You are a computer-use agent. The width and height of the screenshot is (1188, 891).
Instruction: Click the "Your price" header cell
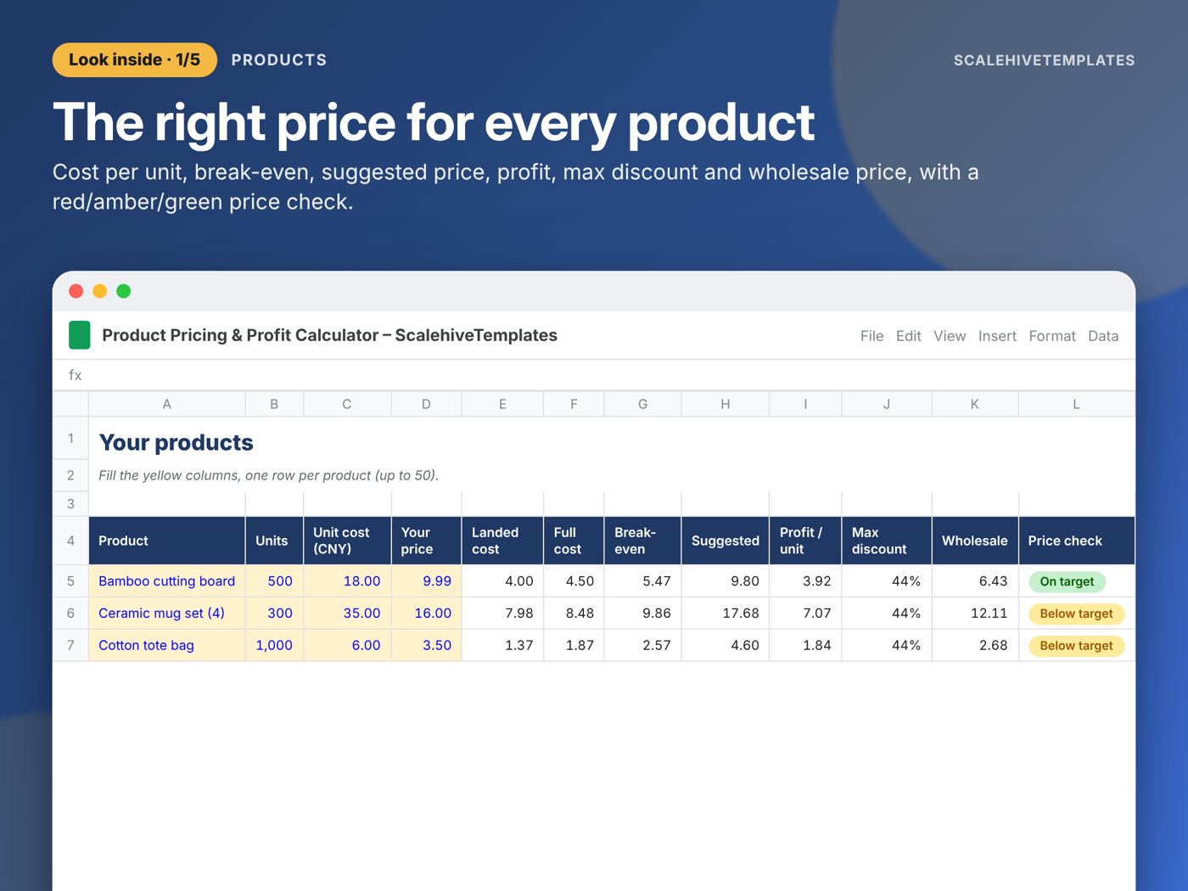[426, 541]
